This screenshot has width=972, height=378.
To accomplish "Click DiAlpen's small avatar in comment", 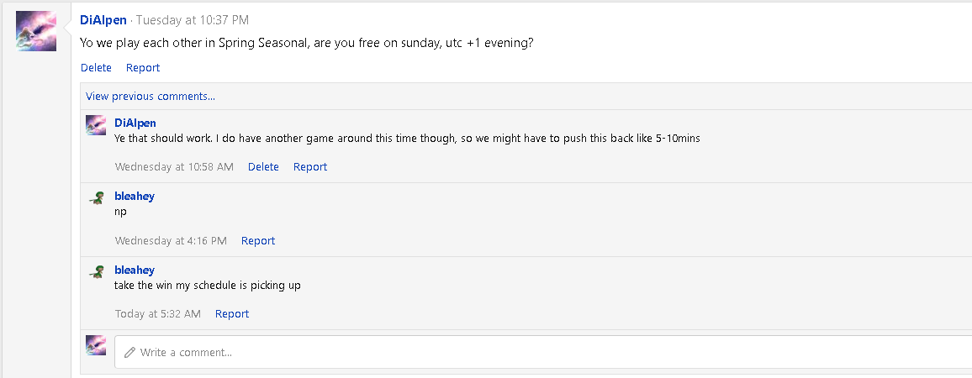I will click(96, 125).
